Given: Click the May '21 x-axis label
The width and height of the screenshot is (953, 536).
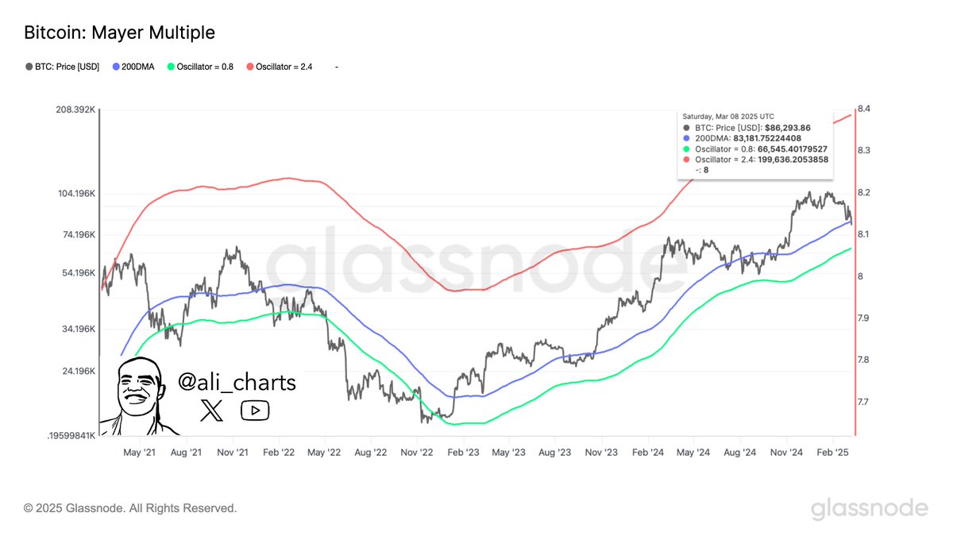Looking at the screenshot, I should 139,453.
